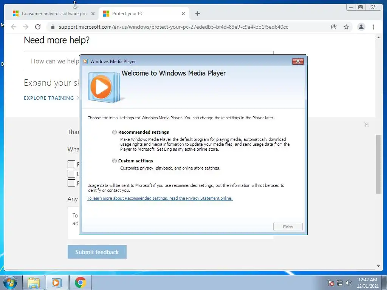Open a new Chrome tab
This screenshot has height=290, width=387.
(x=197, y=14)
